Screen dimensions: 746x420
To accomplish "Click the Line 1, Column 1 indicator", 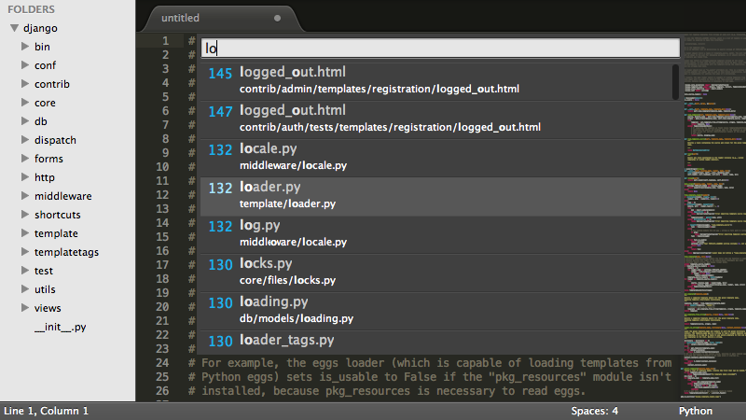I will (46, 411).
